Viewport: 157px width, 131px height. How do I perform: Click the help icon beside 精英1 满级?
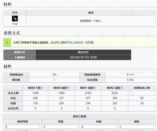pyautogui.click(x=95, y=88)
